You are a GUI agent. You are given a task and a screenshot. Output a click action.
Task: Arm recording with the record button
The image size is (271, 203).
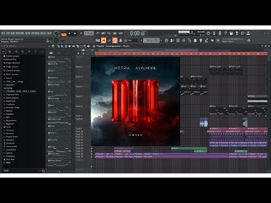coord(81,33)
